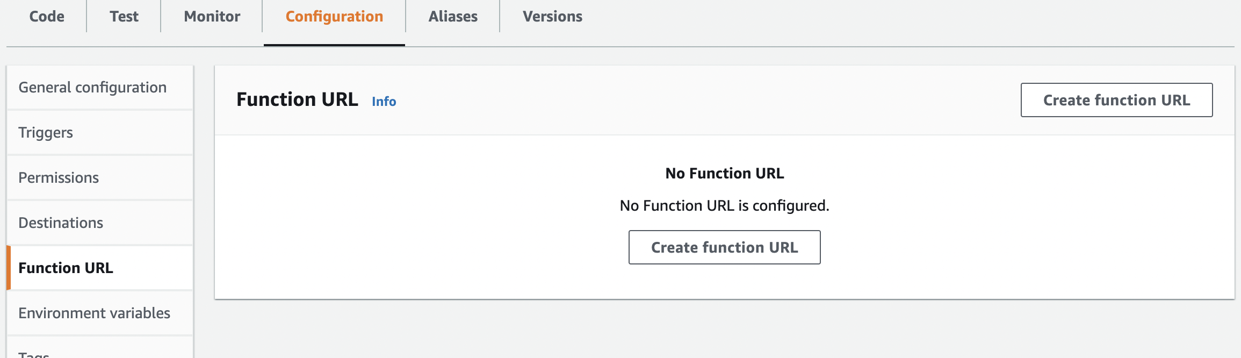The image size is (1241, 358).
Task: Select Function URL in the sidebar
Action: tap(66, 268)
